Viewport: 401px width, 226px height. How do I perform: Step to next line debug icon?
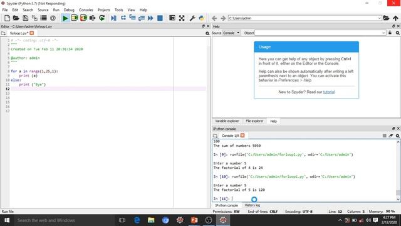point(123,18)
